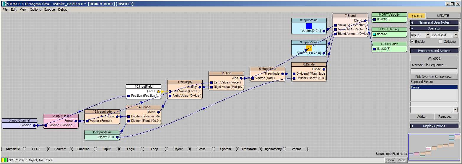The image size is (462, 164).
Task: Click Blend Amount input socket on 7:Blend
Action: (x=335, y=34)
